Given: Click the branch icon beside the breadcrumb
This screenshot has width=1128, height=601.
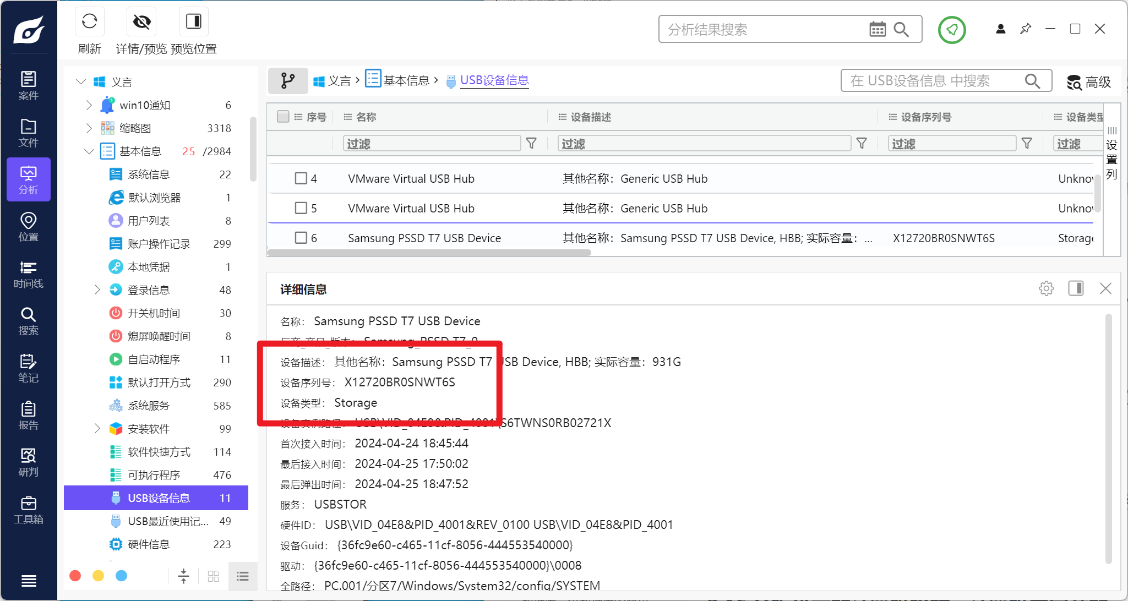Looking at the screenshot, I should 287,81.
